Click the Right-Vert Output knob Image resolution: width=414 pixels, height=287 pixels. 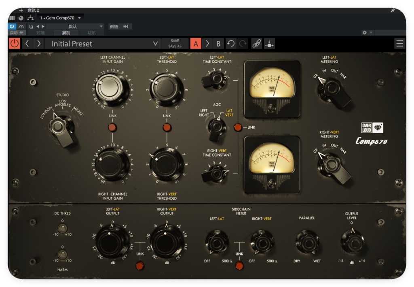(x=167, y=242)
